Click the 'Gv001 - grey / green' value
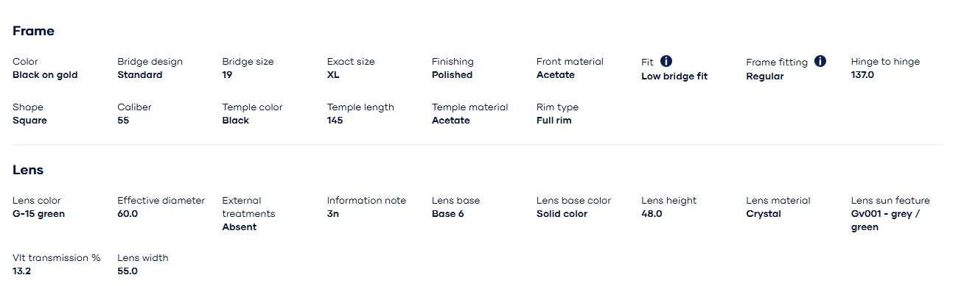 886,221
